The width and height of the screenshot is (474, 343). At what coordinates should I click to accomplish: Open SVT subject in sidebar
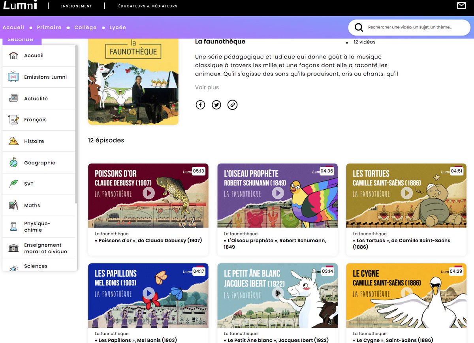(39, 184)
